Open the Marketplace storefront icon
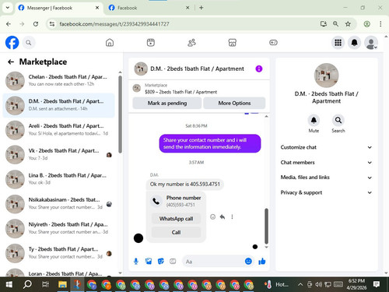This screenshot has width=389, height=292. click(233, 43)
